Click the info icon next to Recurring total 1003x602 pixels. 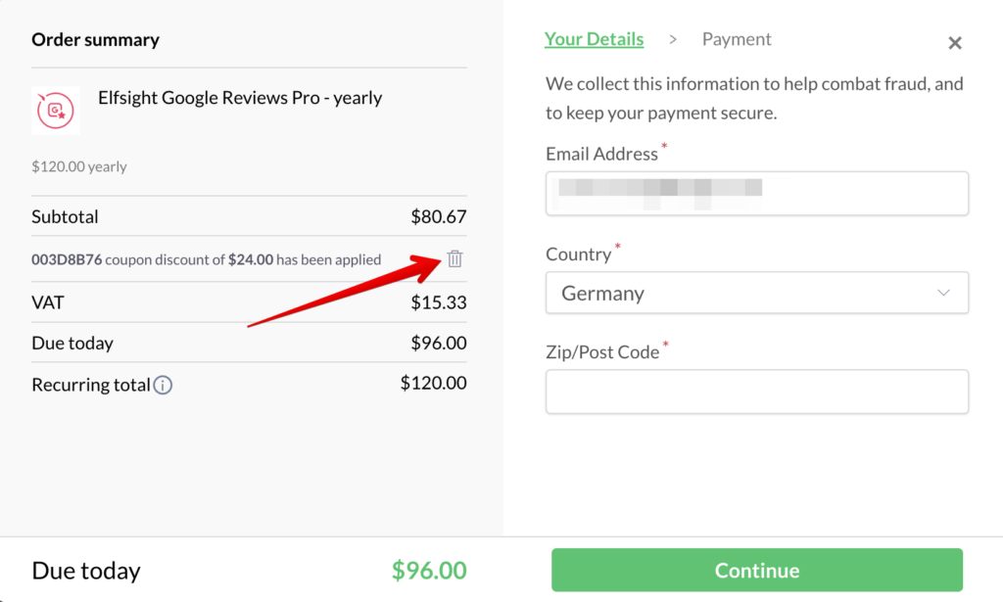[164, 385]
